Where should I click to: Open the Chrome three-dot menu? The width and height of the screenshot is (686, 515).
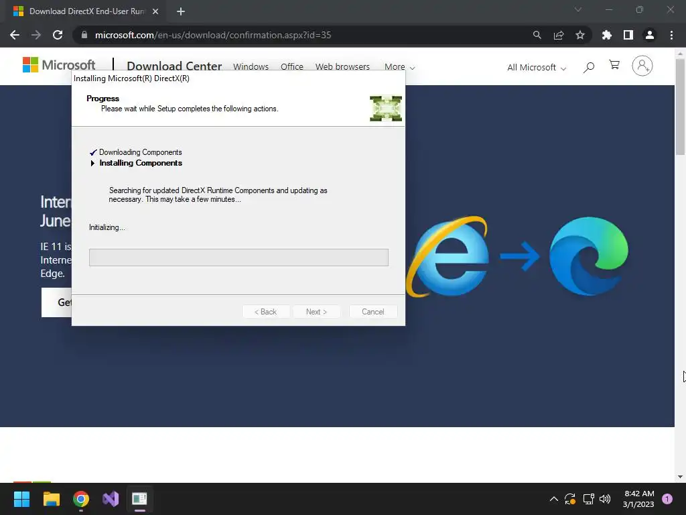[x=671, y=35]
